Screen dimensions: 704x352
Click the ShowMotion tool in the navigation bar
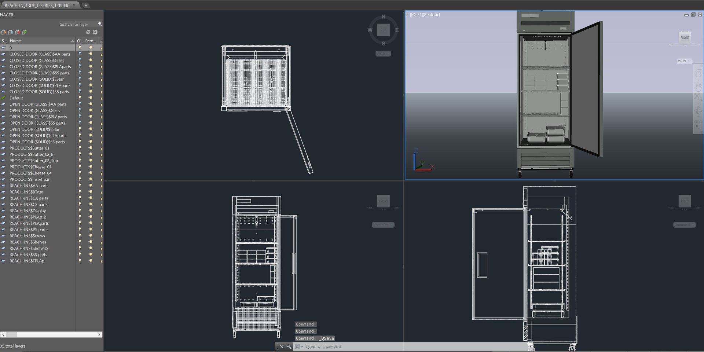[698, 125]
